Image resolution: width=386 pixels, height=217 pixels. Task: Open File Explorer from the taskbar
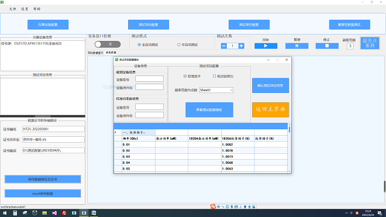coord(44,213)
